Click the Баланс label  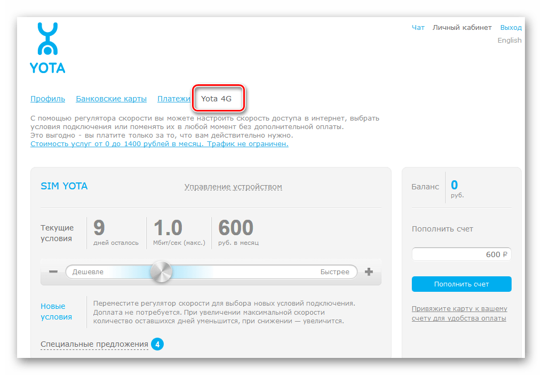tap(425, 187)
